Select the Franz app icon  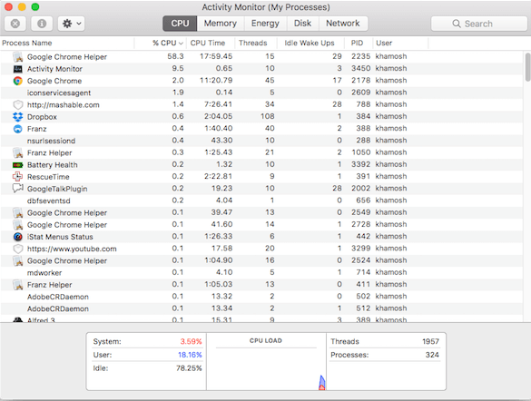click(17, 129)
